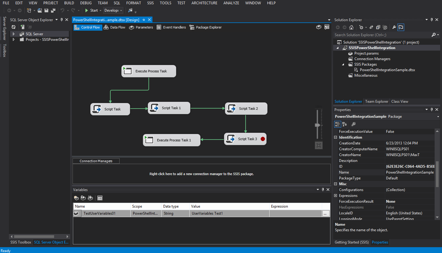Switch to the Class View tab
The height and width of the screenshot is (253, 442).
[x=400, y=102]
